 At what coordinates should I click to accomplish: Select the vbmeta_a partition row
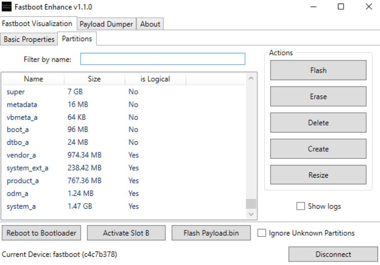pos(124,117)
